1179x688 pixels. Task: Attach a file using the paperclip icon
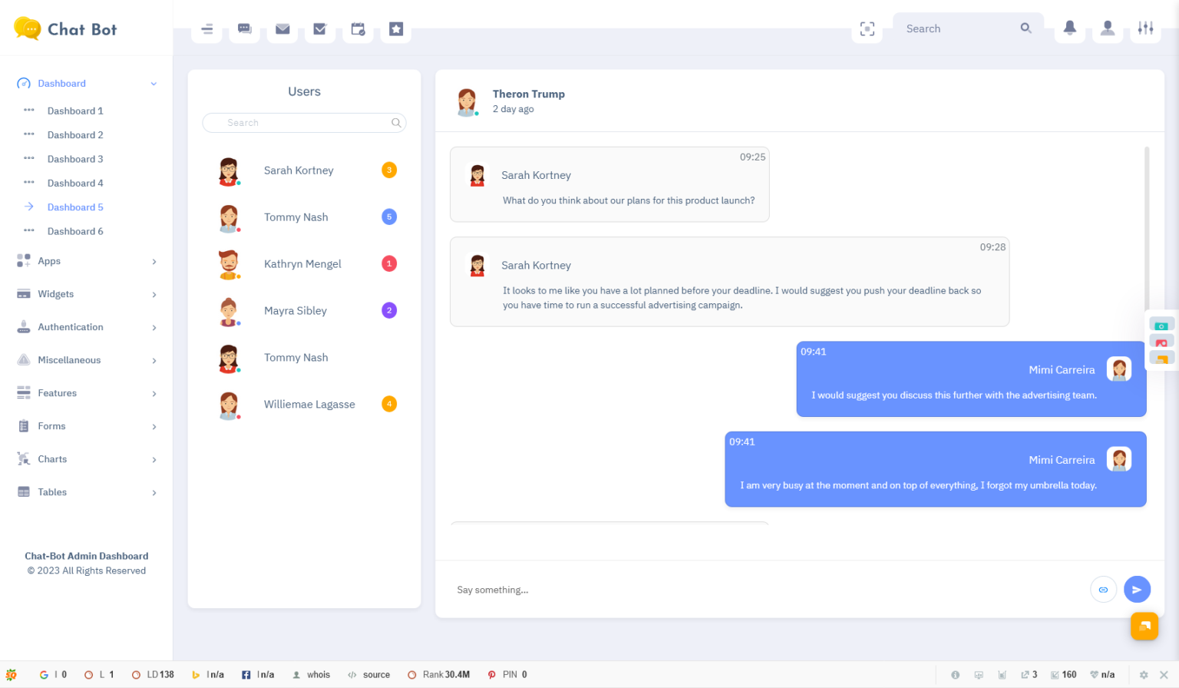pyautogui.click(x=1103, y=589)
